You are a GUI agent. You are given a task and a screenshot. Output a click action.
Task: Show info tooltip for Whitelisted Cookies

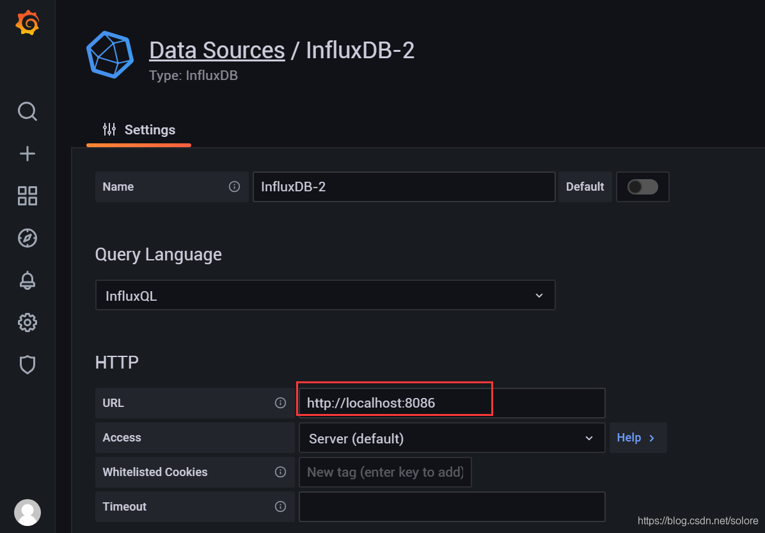(x=280, y=472)
